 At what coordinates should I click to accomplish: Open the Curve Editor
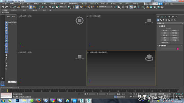(x=135, y=7)
